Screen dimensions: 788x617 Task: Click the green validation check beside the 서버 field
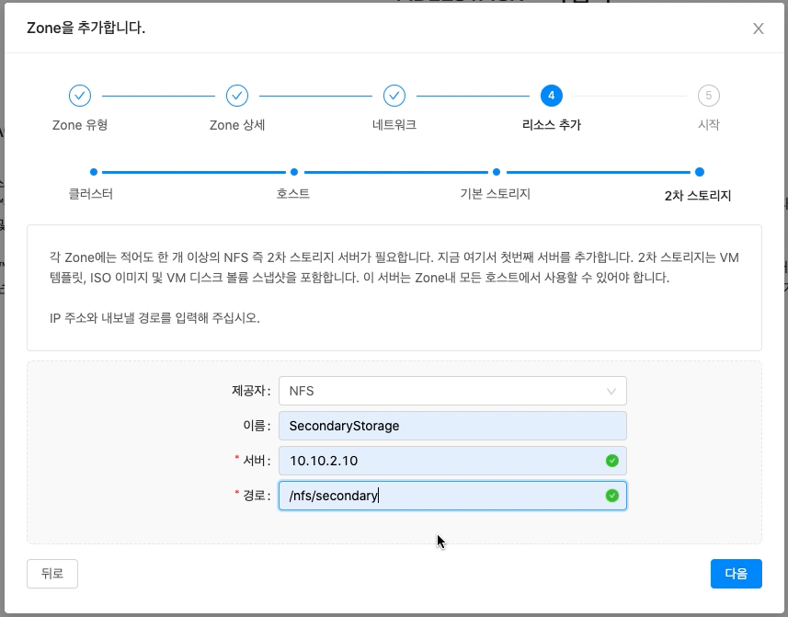point(613,460)
